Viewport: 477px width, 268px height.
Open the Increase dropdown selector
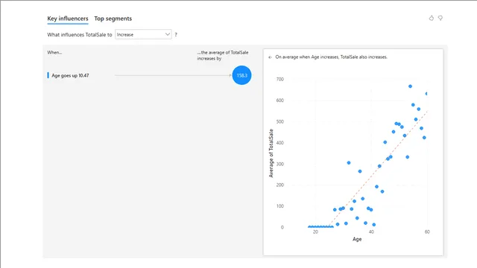[x=143, y=34]
